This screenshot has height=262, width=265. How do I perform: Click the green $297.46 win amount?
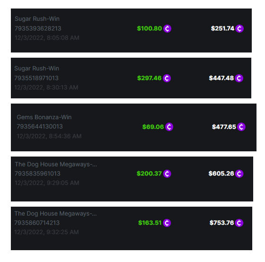pos(149,78)
